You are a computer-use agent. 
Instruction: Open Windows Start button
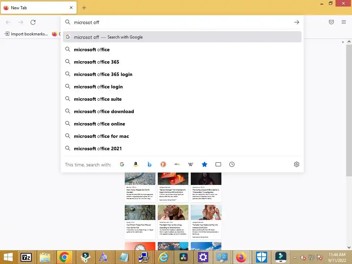8,257
